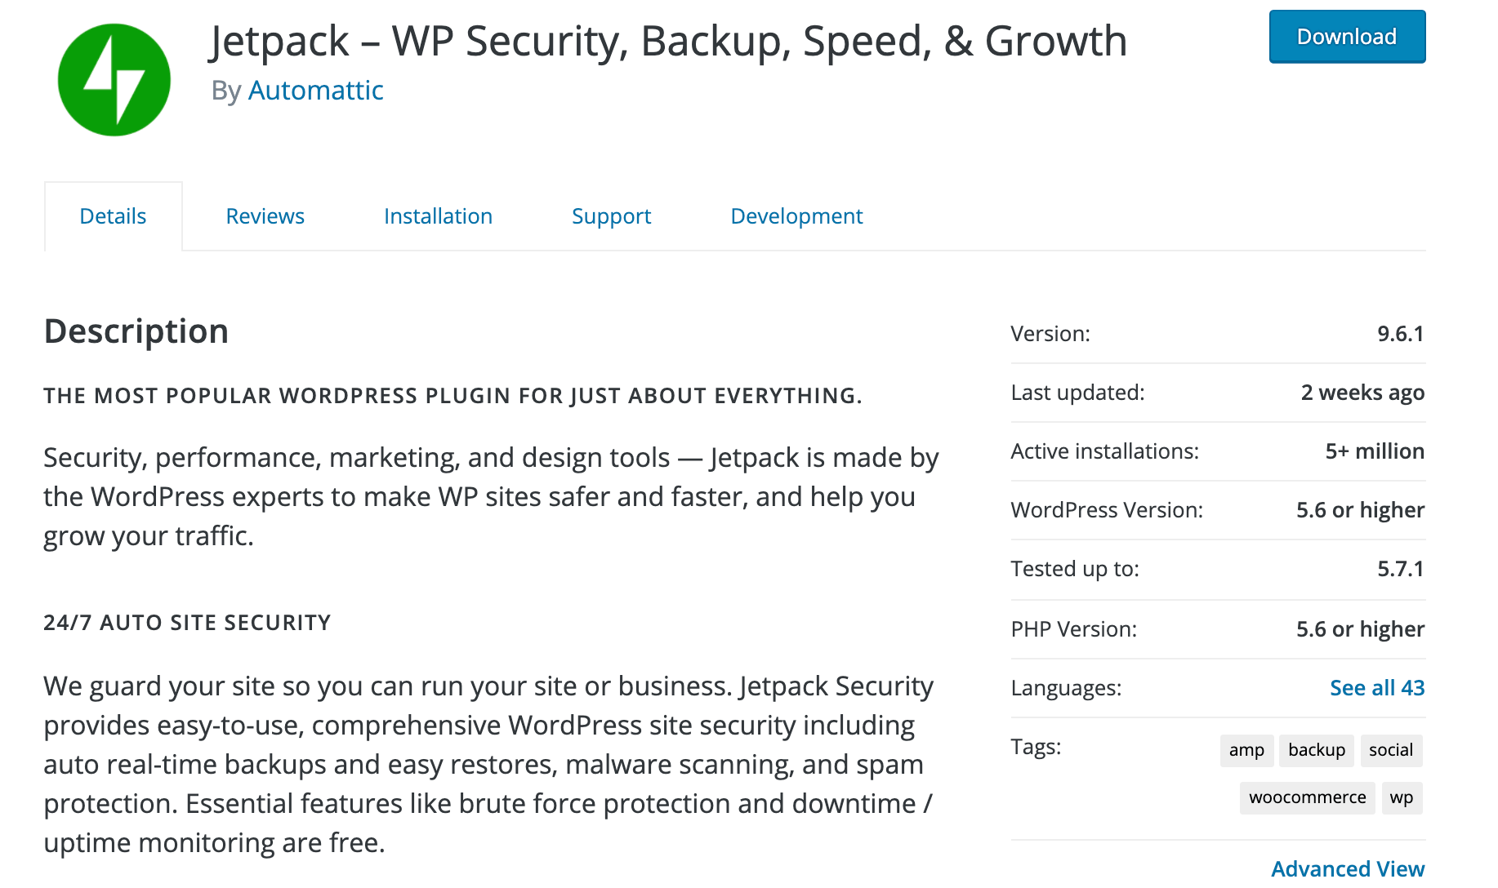The width and height of the screenshot is (1498, 888).
Task: Click the version number 9.6.1
Action: pos(1400,334)
